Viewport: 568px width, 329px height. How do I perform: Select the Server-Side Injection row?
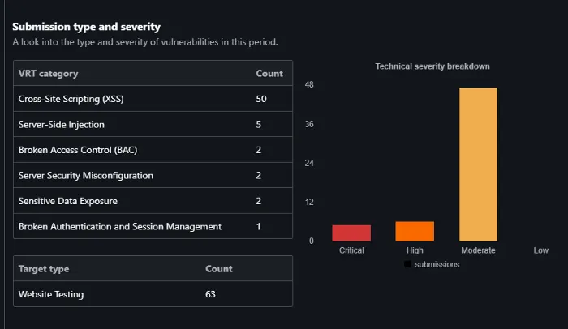pos(153,125)
